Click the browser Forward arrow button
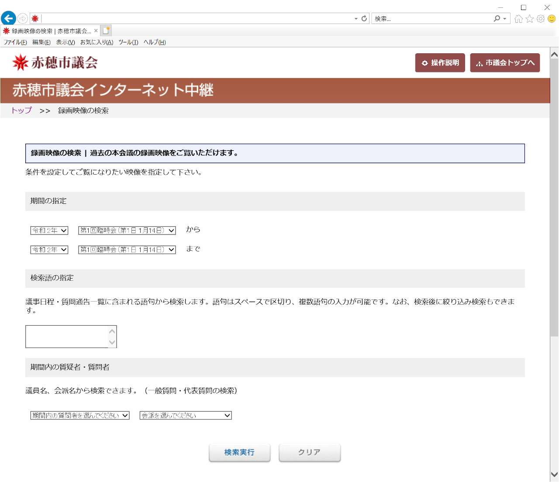The width and height of the screenshot is (559, 482). click(x=23, y=18)
